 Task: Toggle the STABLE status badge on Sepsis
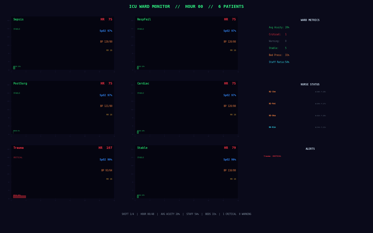(17, 29)
